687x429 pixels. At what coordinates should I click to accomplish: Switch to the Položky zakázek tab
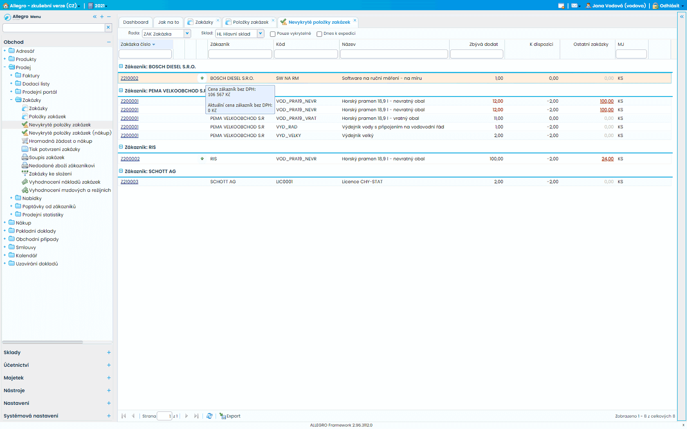[250, 22]
